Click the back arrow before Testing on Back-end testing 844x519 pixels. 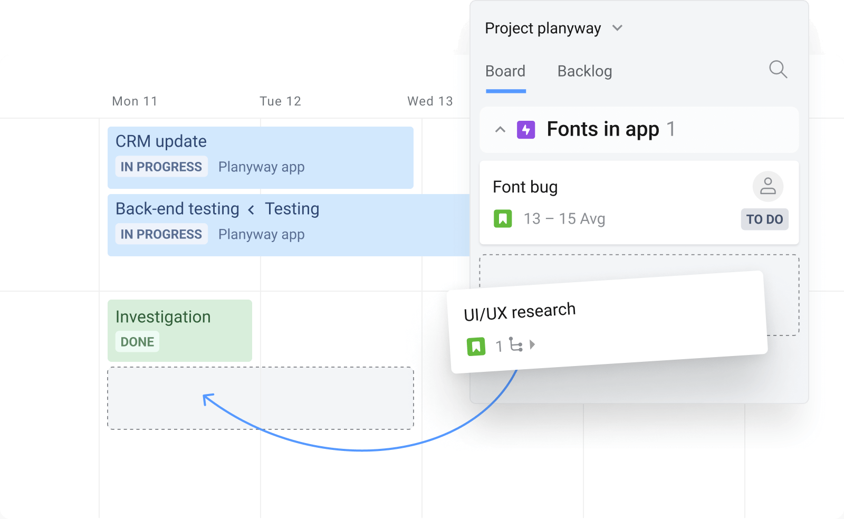[251, 209]
